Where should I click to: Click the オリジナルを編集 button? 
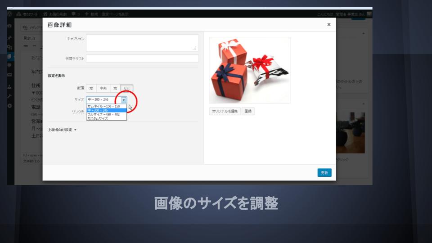coord(225,111)
